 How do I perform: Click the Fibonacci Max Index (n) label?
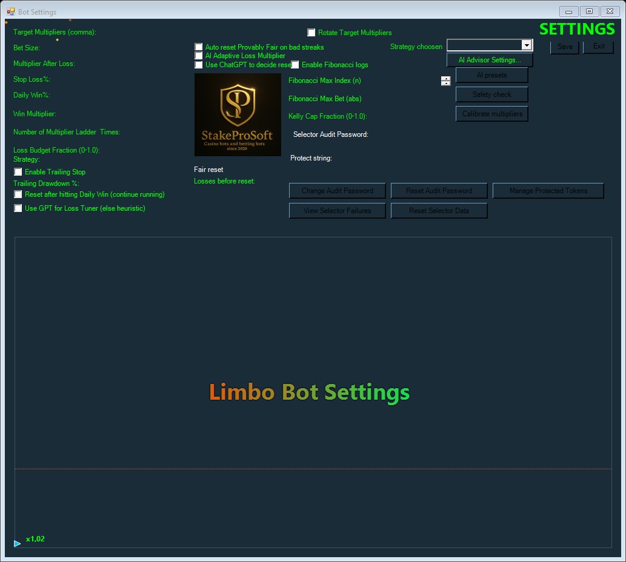click(x=325, y=81)
